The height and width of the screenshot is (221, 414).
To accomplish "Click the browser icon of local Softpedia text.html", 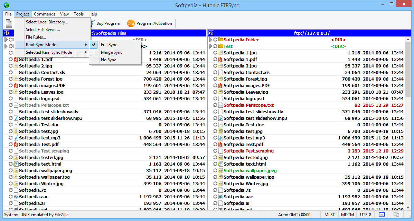I will [x=16, y=164].
